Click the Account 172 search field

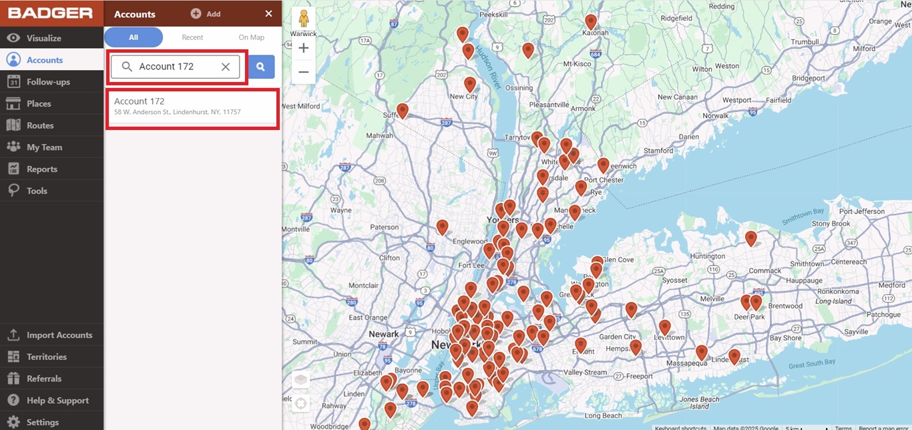coord(175,67)
